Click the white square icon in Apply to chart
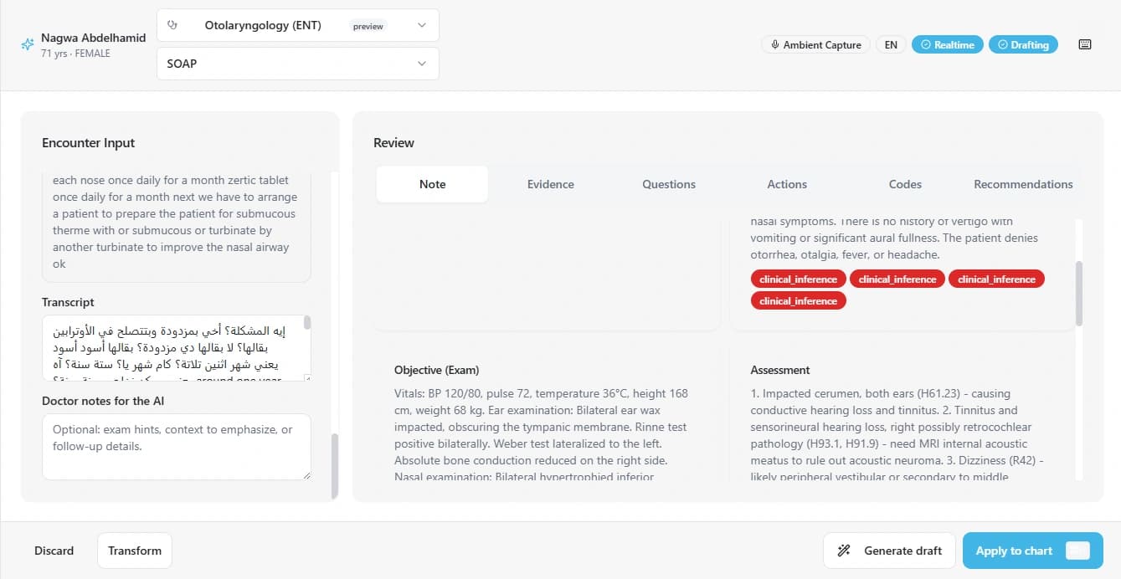This screenshot has height=579, width=1121. [1078, 551]
